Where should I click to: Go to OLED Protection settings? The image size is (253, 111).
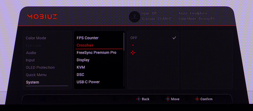coord(40,67)
